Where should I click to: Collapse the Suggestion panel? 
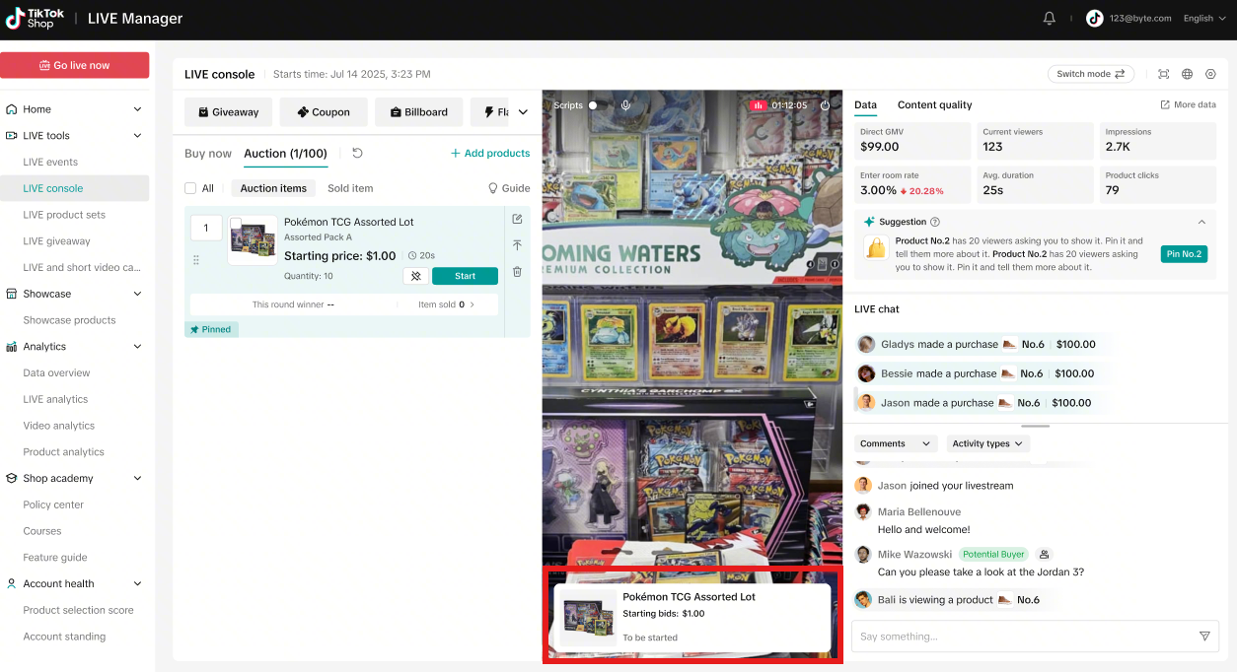pyautogui.click(x=1201, y=222)
